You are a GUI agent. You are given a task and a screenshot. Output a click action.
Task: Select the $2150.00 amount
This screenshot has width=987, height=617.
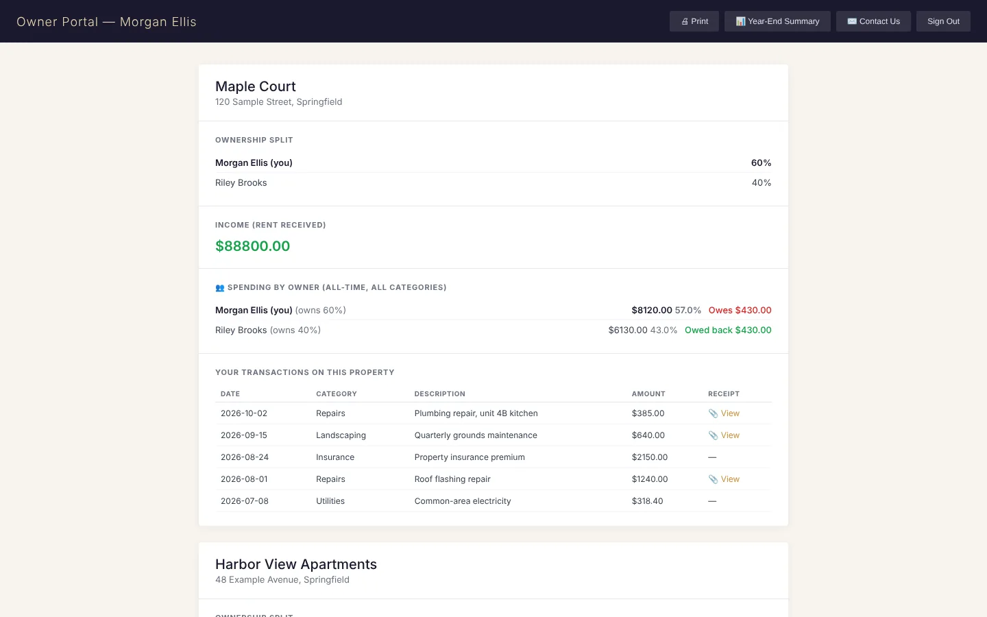pyautogui.click(x=650, y=457)
